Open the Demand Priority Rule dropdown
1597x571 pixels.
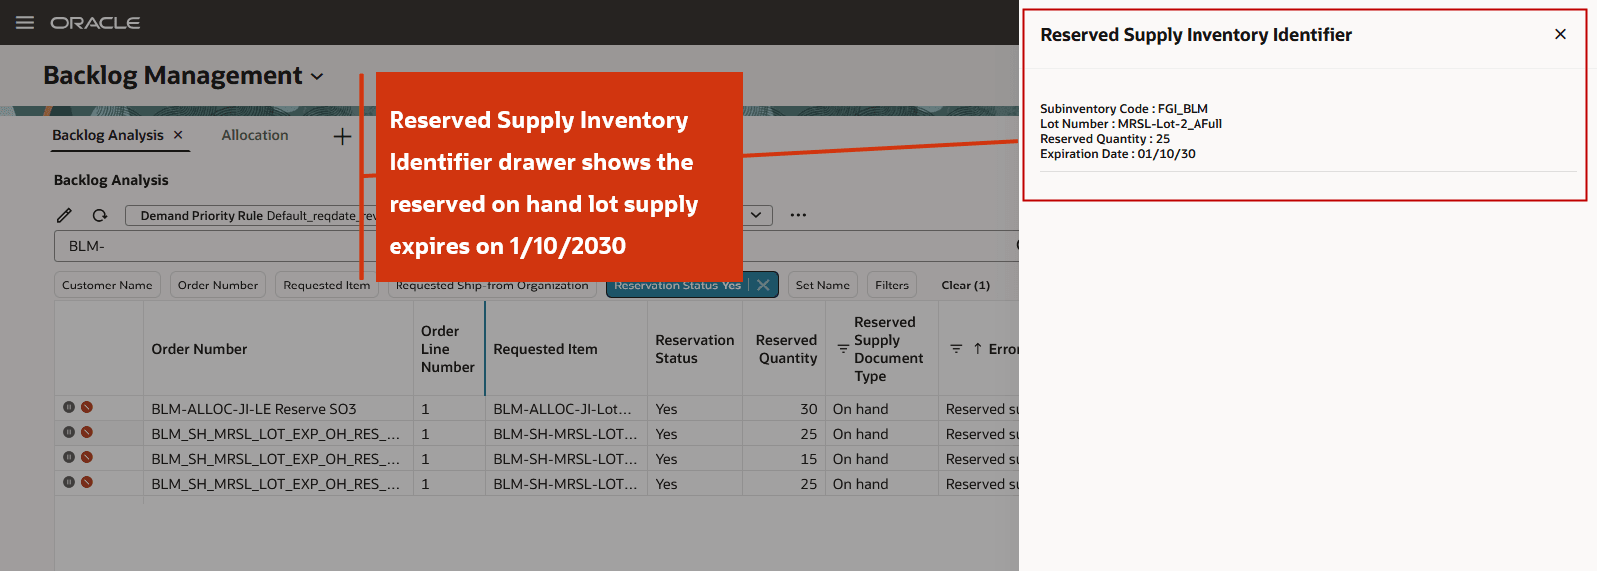point(756,215)
